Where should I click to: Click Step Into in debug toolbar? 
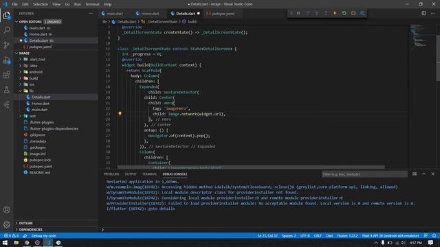317,13
